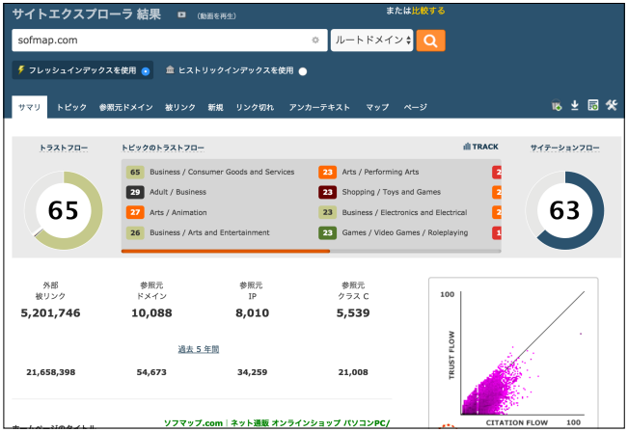Click the 34,259 historic IP value
This screenshot has width=628, height=432.
point(253,372)
